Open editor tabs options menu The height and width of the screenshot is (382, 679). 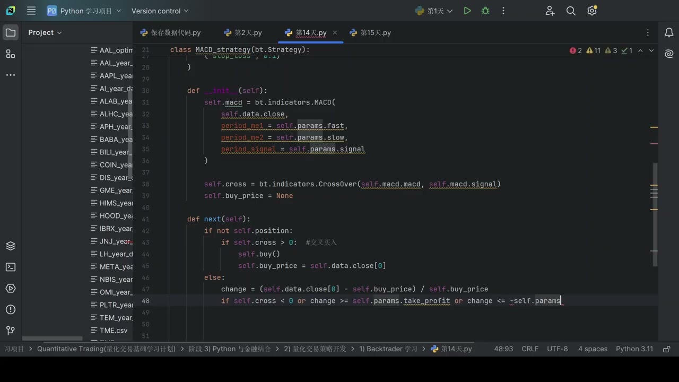(648, 32)
